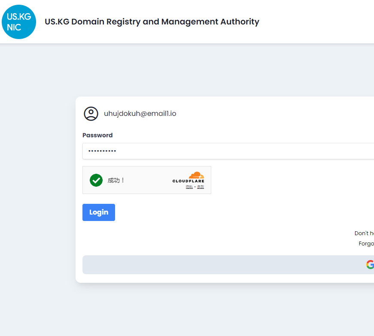Click the green success checkmark
This screenshot has height=336, width=374.
coord(96,180)
